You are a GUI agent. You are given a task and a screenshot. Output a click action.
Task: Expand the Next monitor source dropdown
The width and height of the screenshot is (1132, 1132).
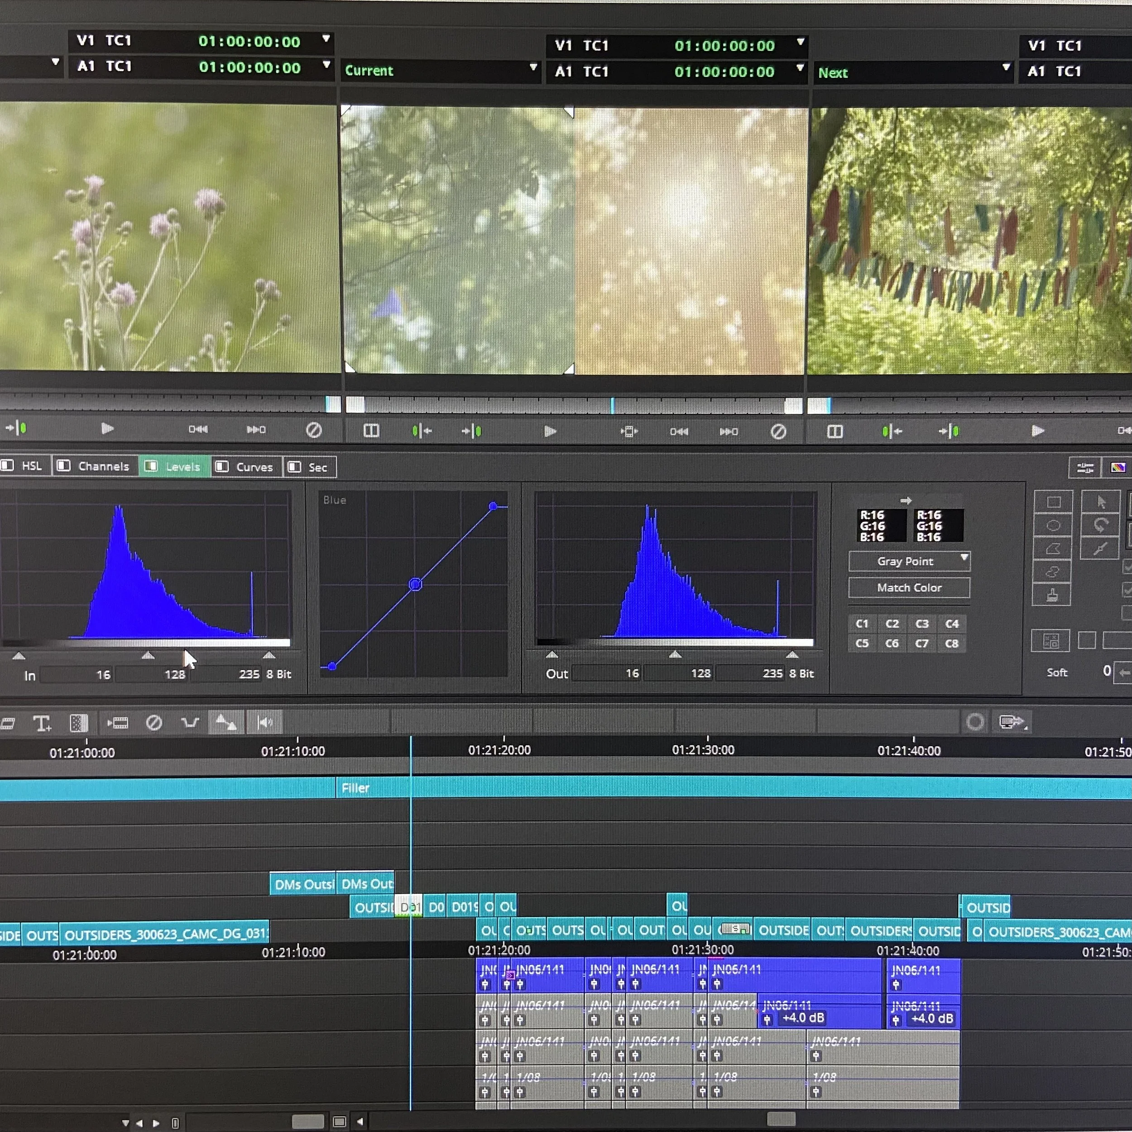pos(1005,67)
